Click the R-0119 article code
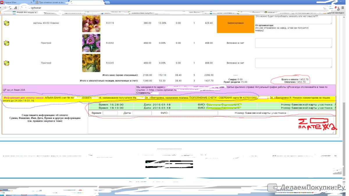 [x=110, y=23]
